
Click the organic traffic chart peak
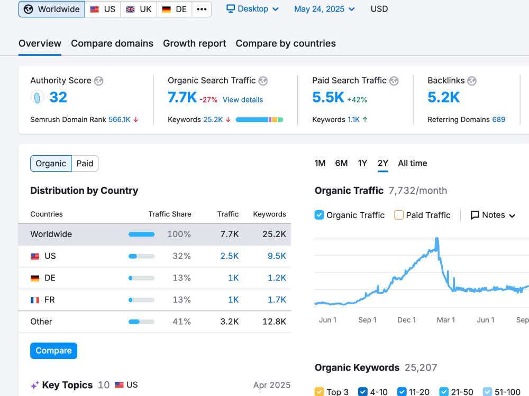[x=437, y=239]
